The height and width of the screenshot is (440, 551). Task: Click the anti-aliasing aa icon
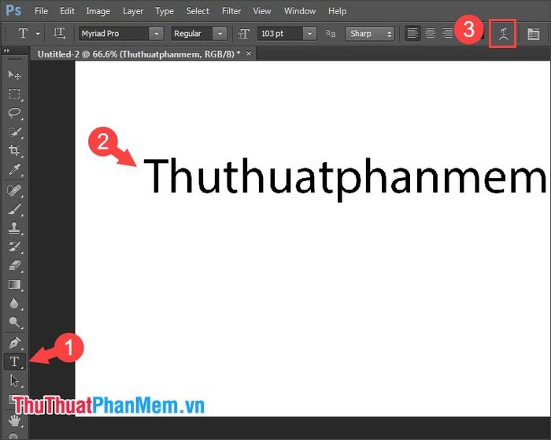tap(331, 34)
